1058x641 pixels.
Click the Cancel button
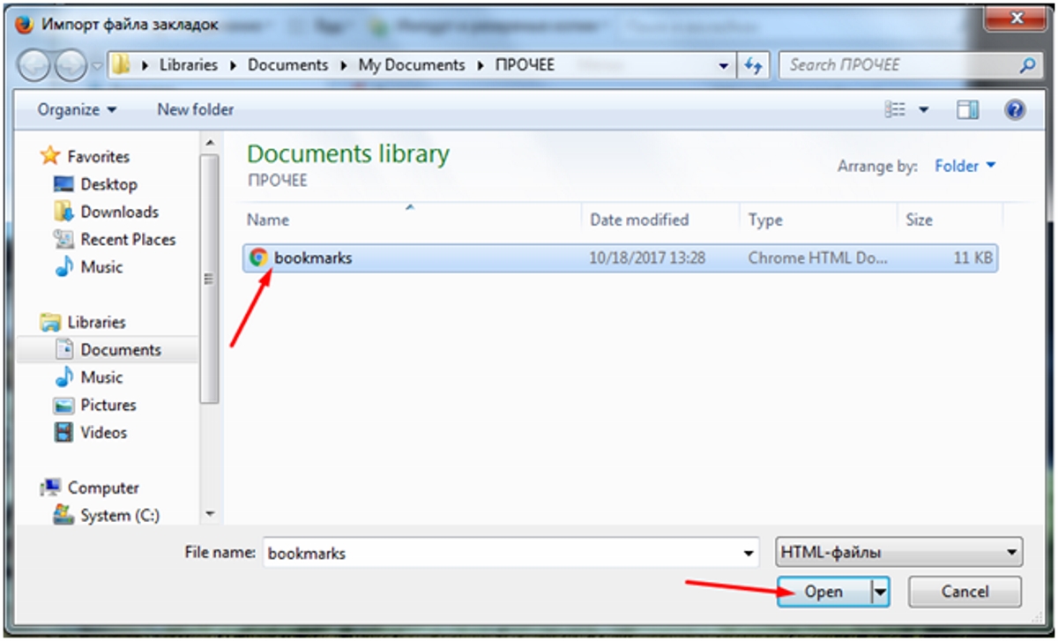tap(965, 592)
